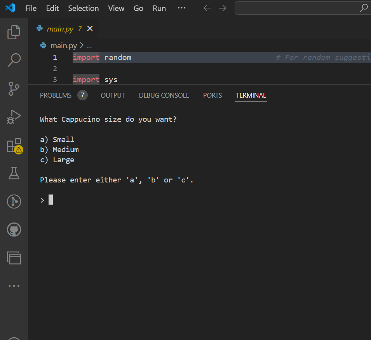Click the command center search field

coord(302,8)
